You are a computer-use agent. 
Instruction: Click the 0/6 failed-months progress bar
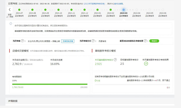tap(132, 84)
